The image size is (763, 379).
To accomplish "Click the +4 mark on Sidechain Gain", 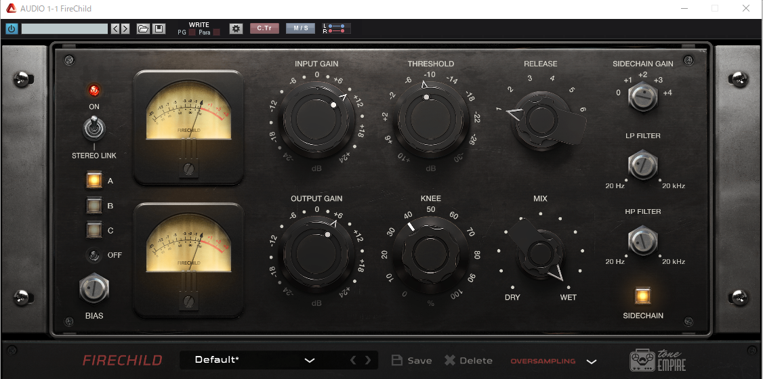I will pyautogui.click(x=667, y=93).
